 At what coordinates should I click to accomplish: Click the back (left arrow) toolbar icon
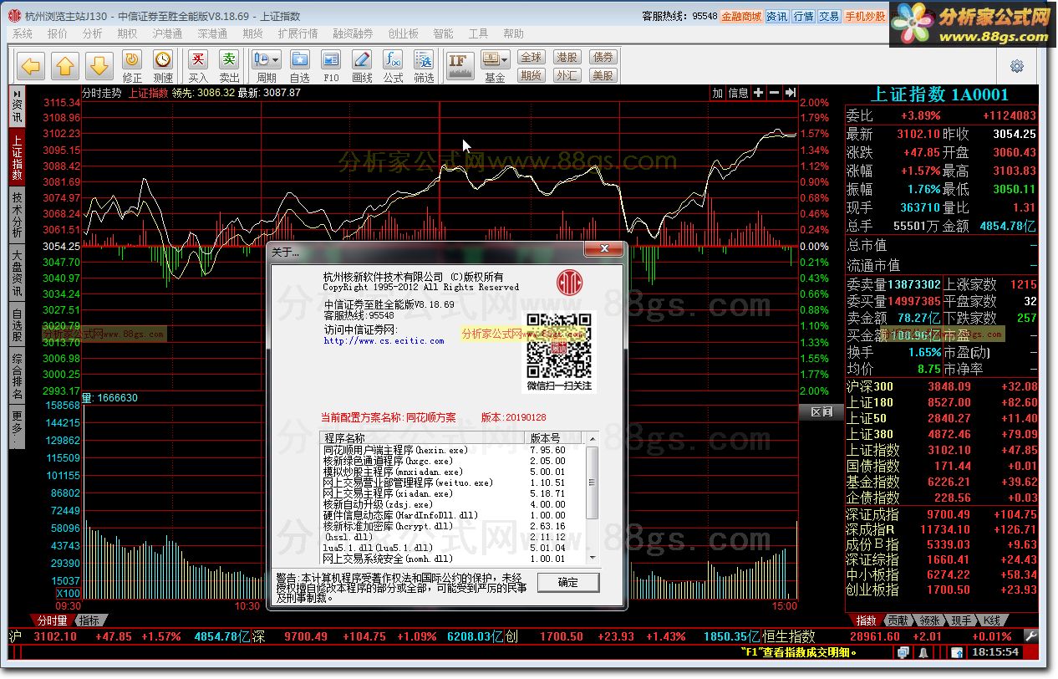coord(31,64)
